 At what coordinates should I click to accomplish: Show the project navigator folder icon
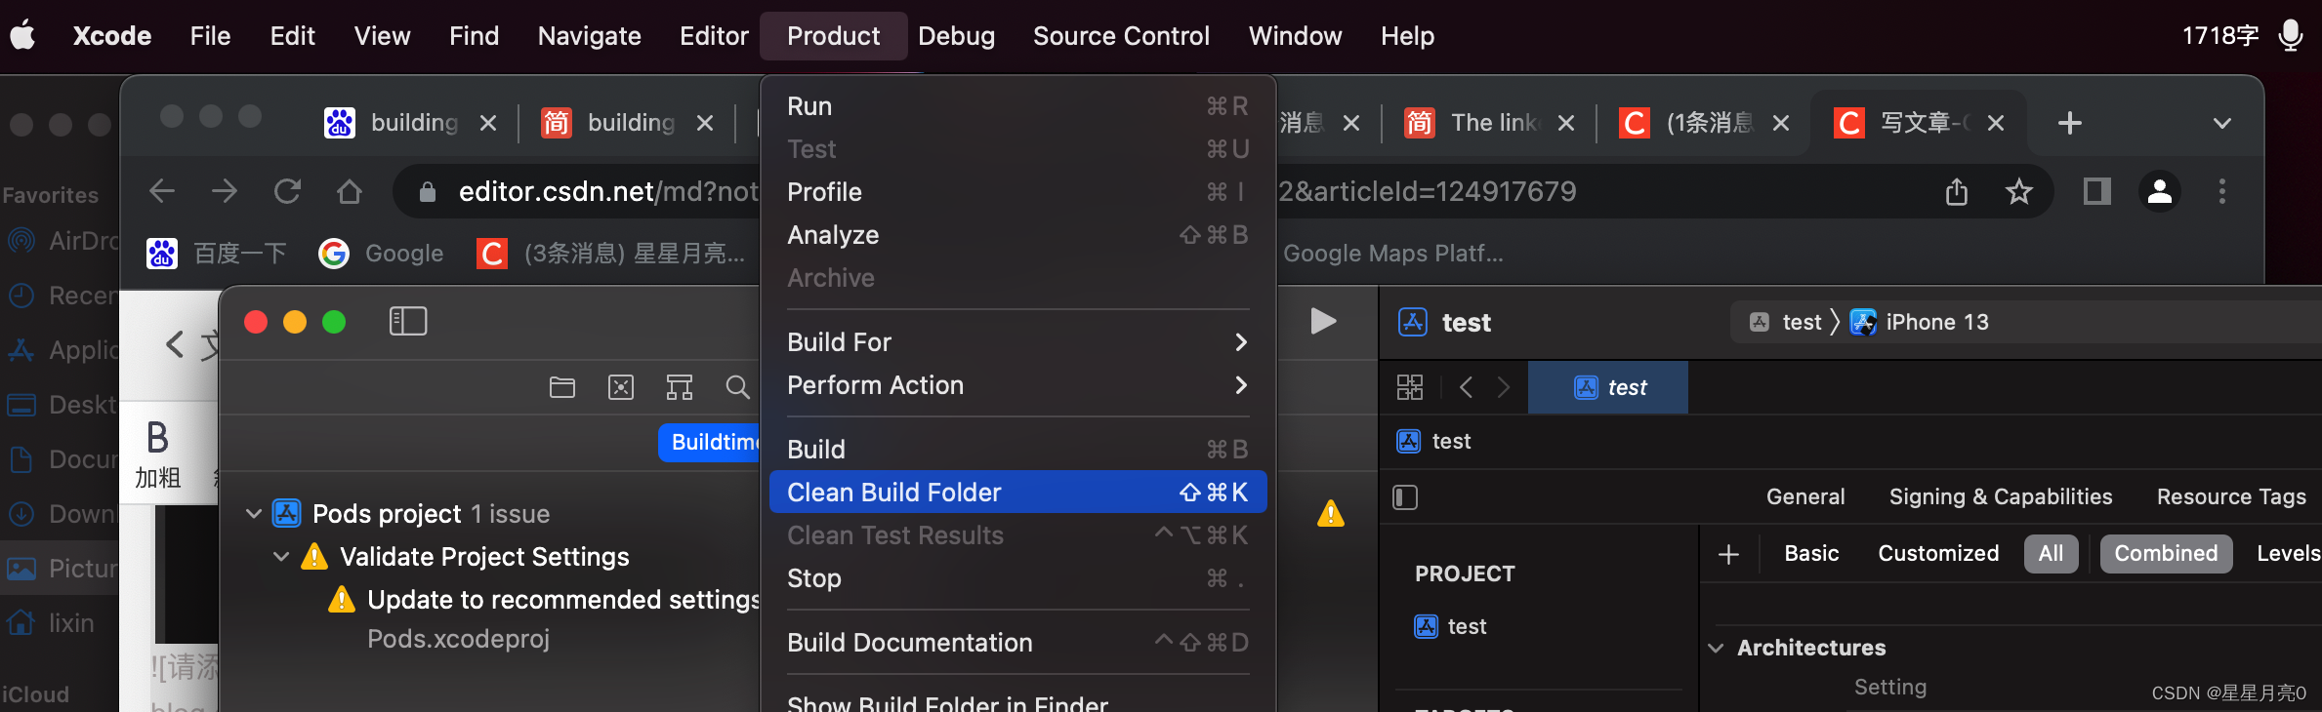tap(562, 387)
